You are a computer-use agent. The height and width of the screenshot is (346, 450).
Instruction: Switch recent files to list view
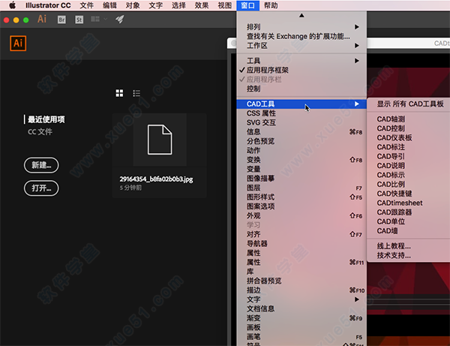coord(136,93)
